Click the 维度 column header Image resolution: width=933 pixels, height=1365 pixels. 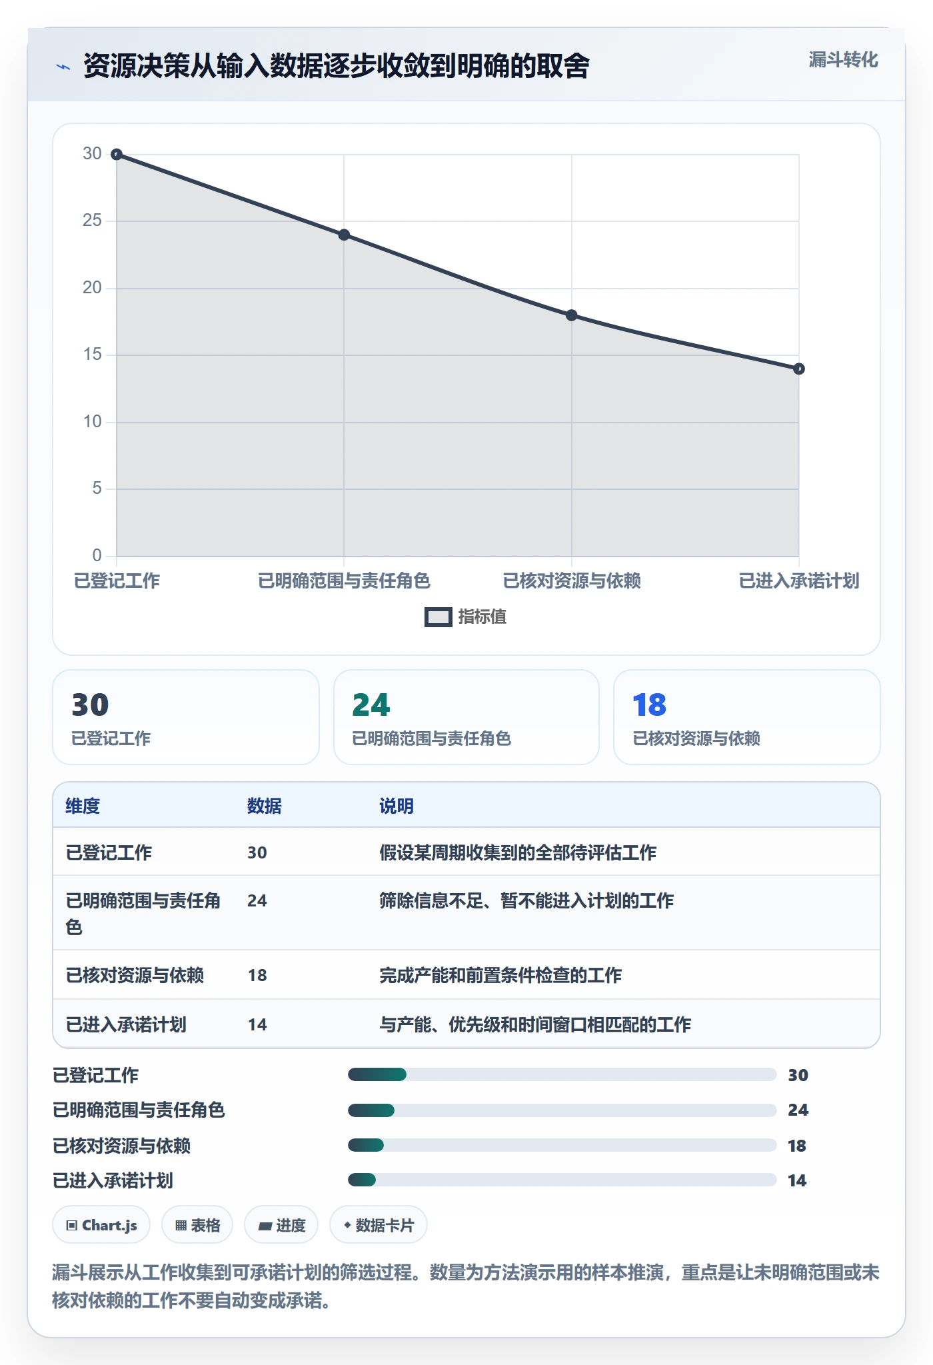point(83,806)
